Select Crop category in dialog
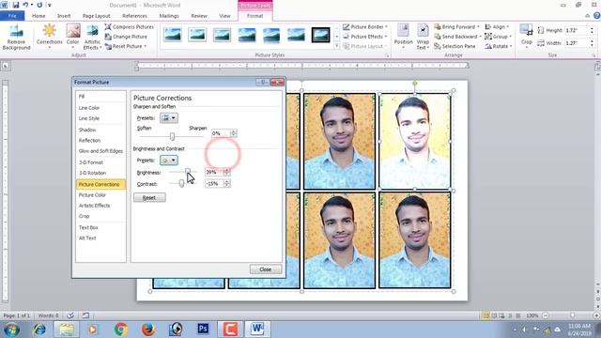 [x=100, y=216]
